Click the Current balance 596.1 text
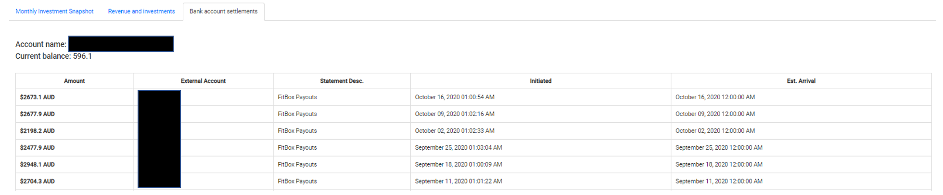The image size is (943, 195). (53, 56)
